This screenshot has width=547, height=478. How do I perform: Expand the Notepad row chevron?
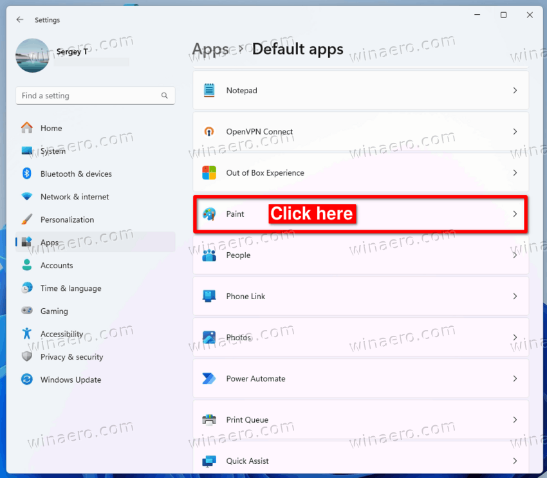coord(515,90)
